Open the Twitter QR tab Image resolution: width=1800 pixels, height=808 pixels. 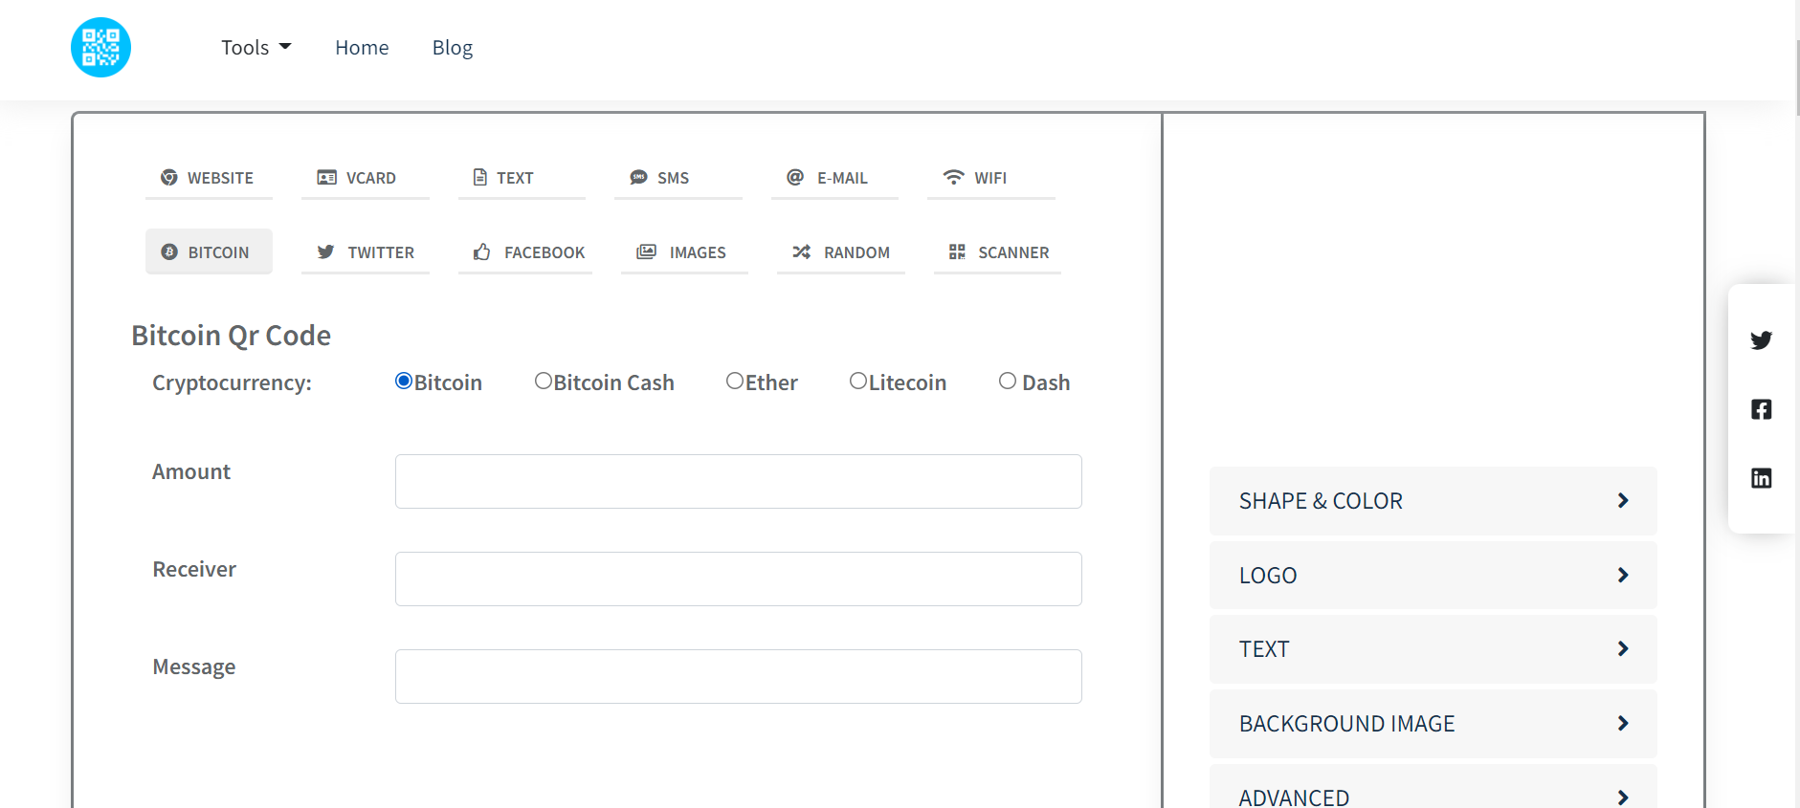coord(365,252)
